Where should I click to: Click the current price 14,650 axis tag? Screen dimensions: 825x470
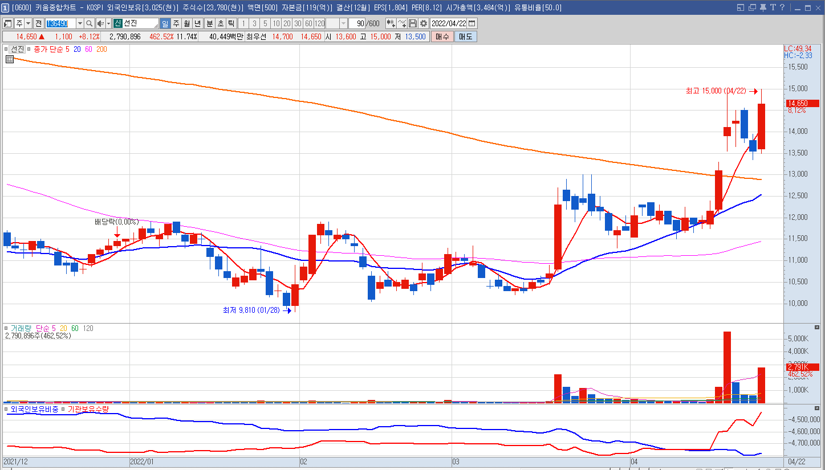pos(802,103)
